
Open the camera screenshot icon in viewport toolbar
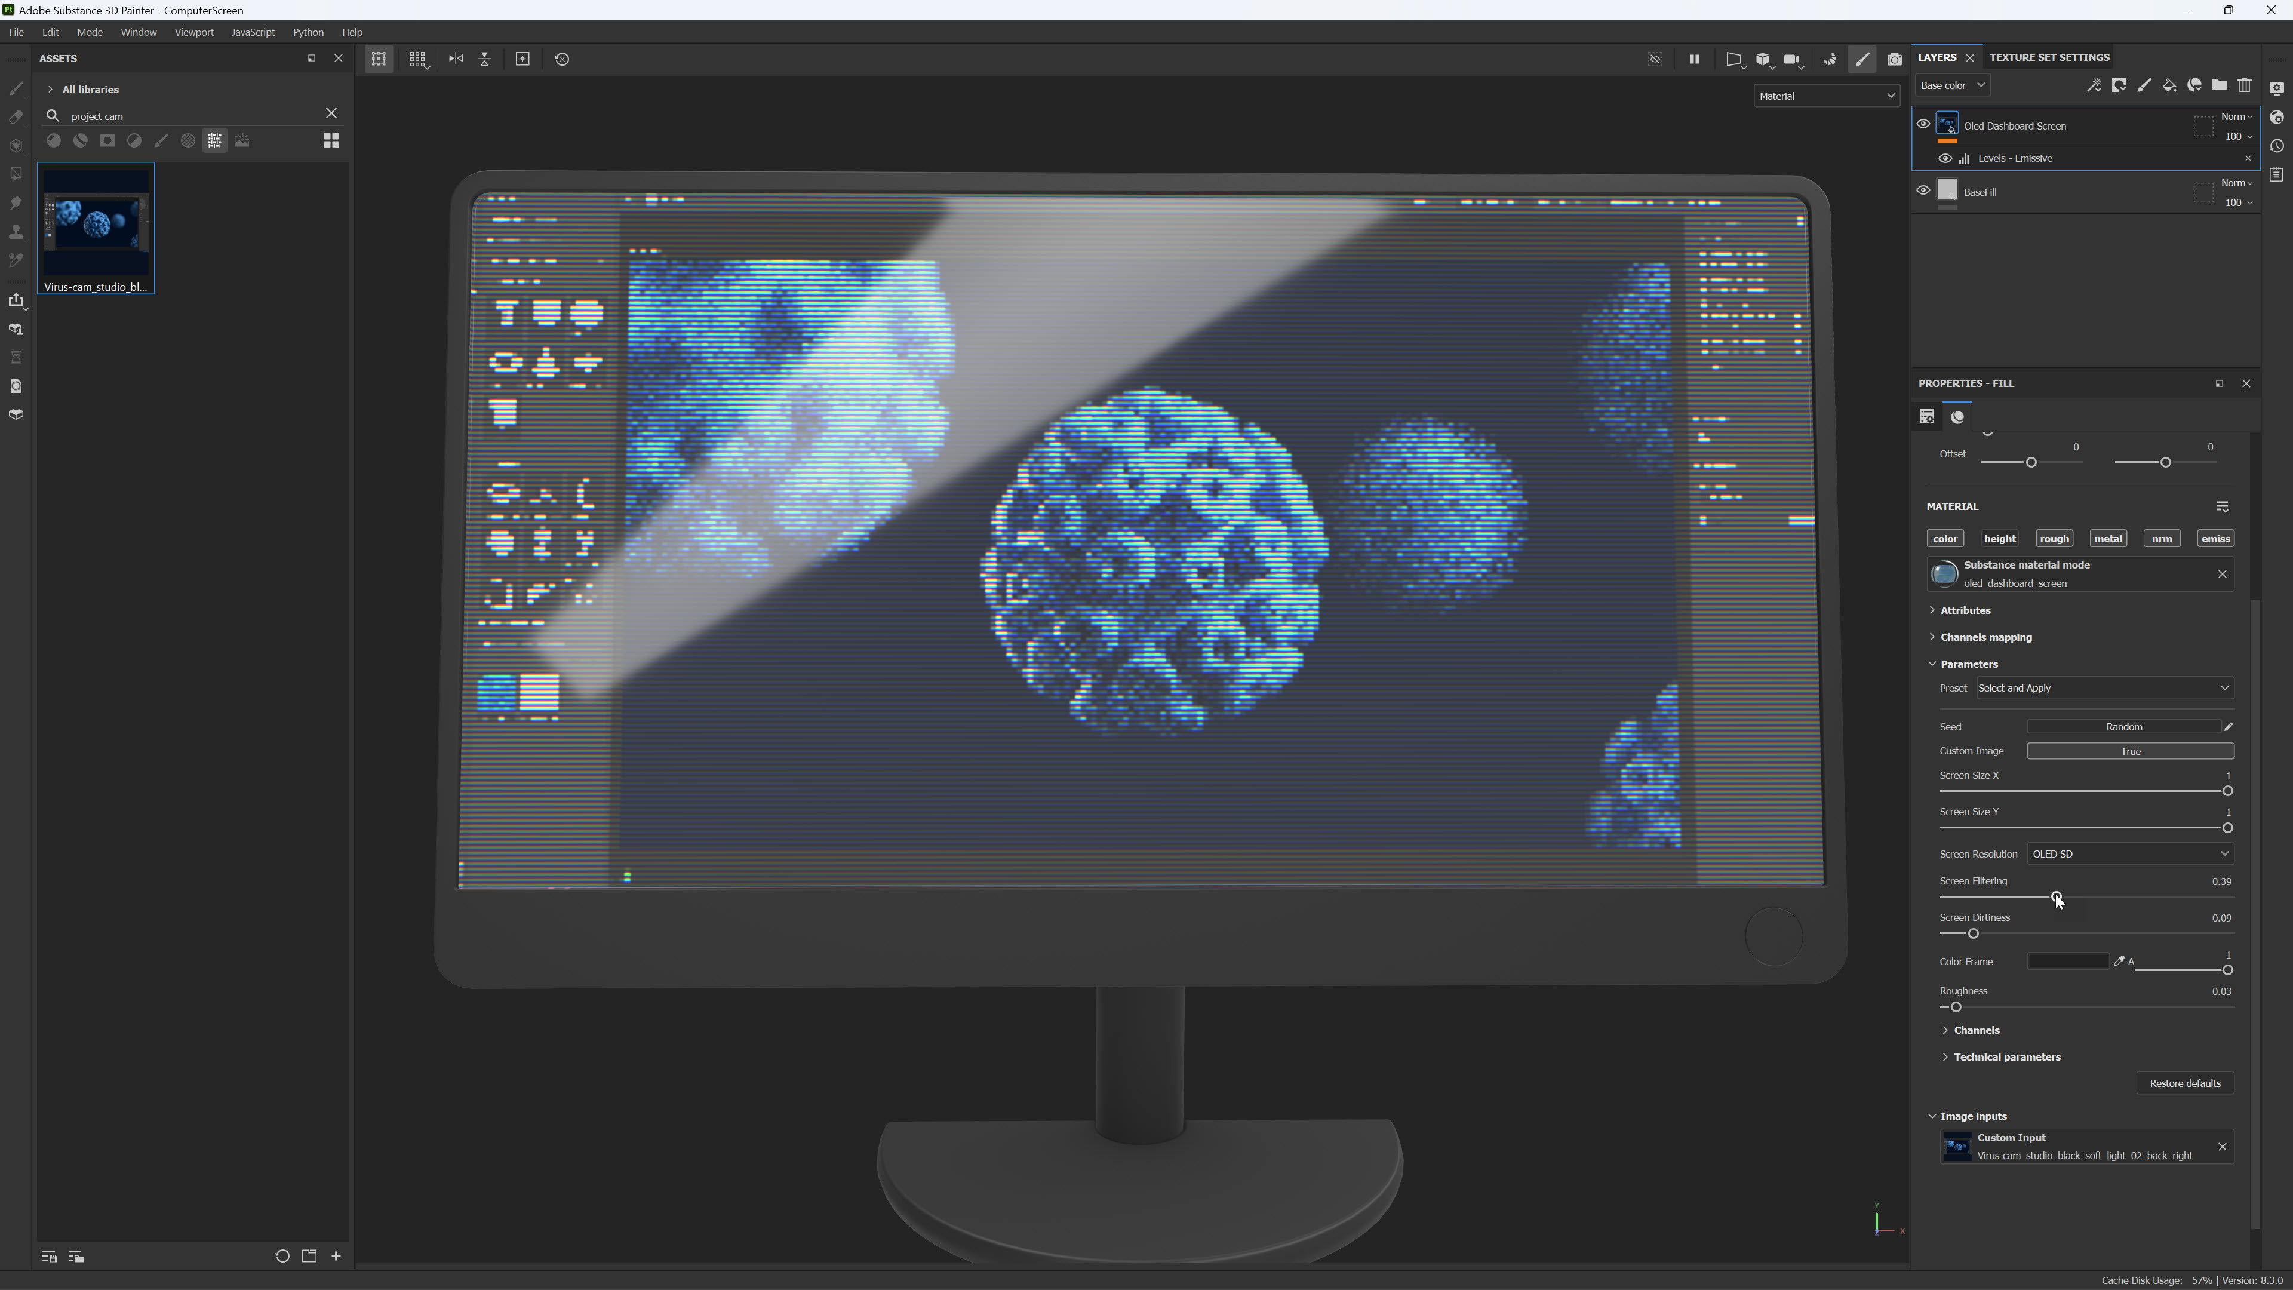point(1894,59)
